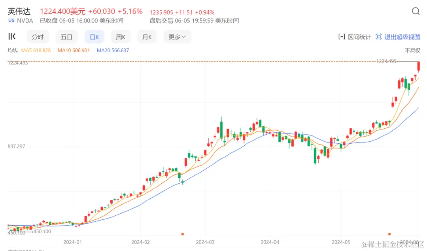The height and width of the screenshot is (251, 427).
Task: Click the 2024-02 date axis label
Action: pos(140,242)
